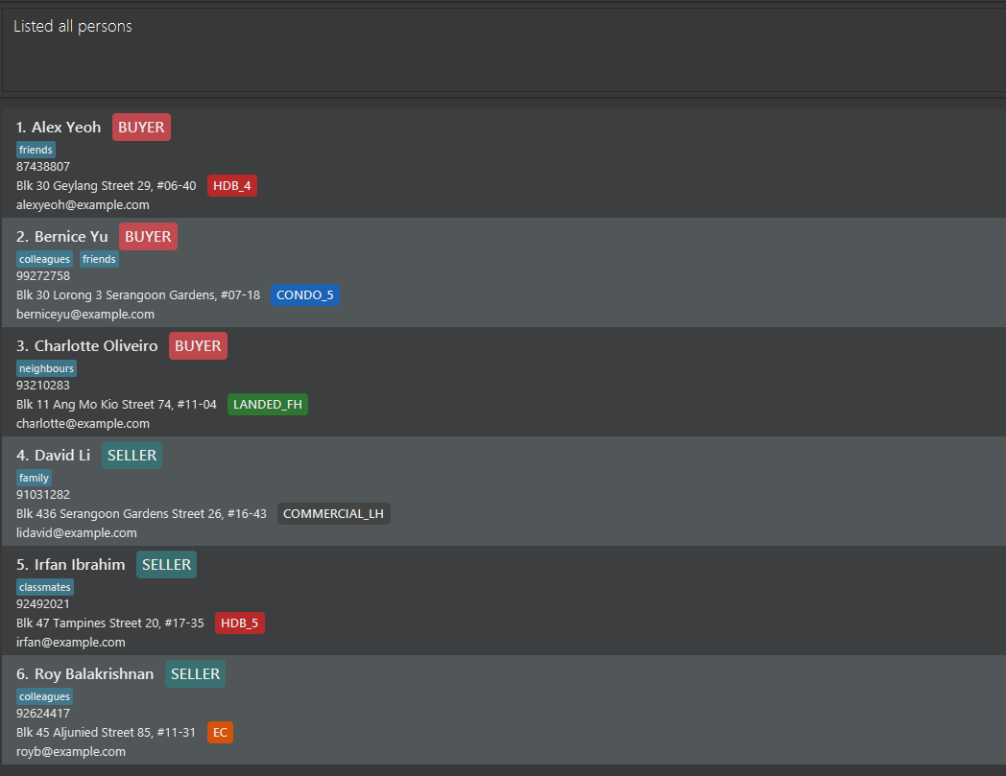Click the BUYER badge beside Bernice Yu
Image resolution: width=1006 pixels, height=776 pixels.
(x=148, y=237)
